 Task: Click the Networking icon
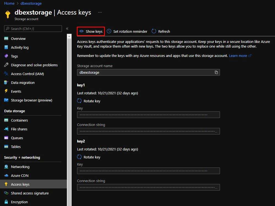point(6,167)
